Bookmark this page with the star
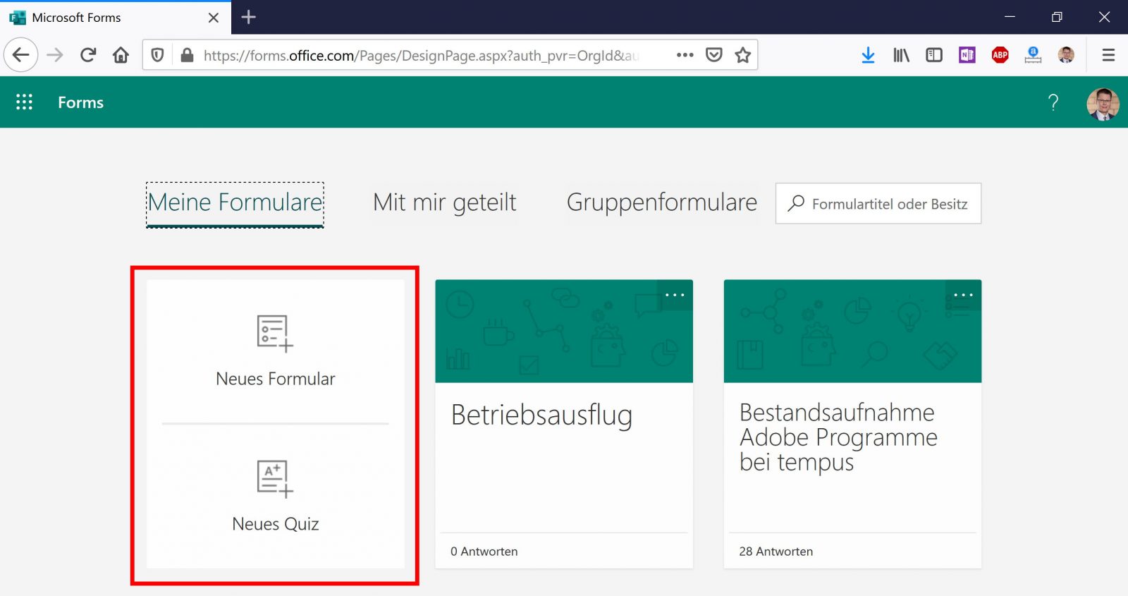Screen dimensions: 1128x596 [x=743, y=55]
